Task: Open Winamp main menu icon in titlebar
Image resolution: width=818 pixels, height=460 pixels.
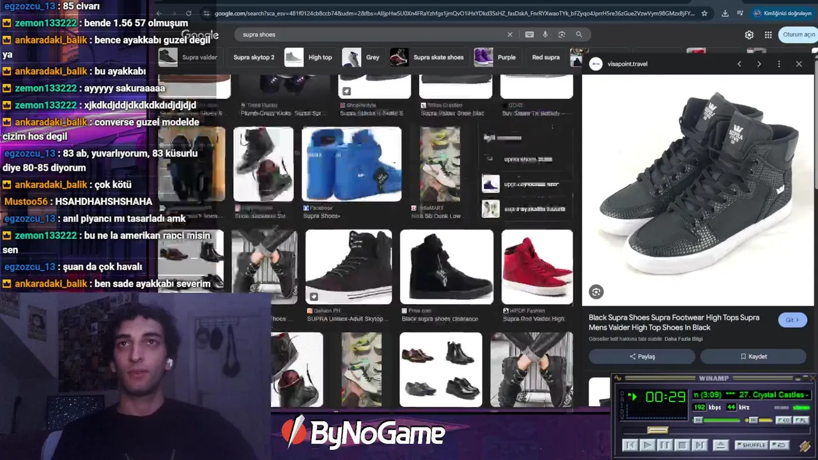Action: tap(619, 379)
